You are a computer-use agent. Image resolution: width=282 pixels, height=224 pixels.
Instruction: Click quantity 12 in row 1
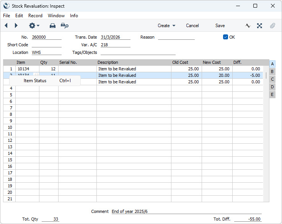point(49,69)
